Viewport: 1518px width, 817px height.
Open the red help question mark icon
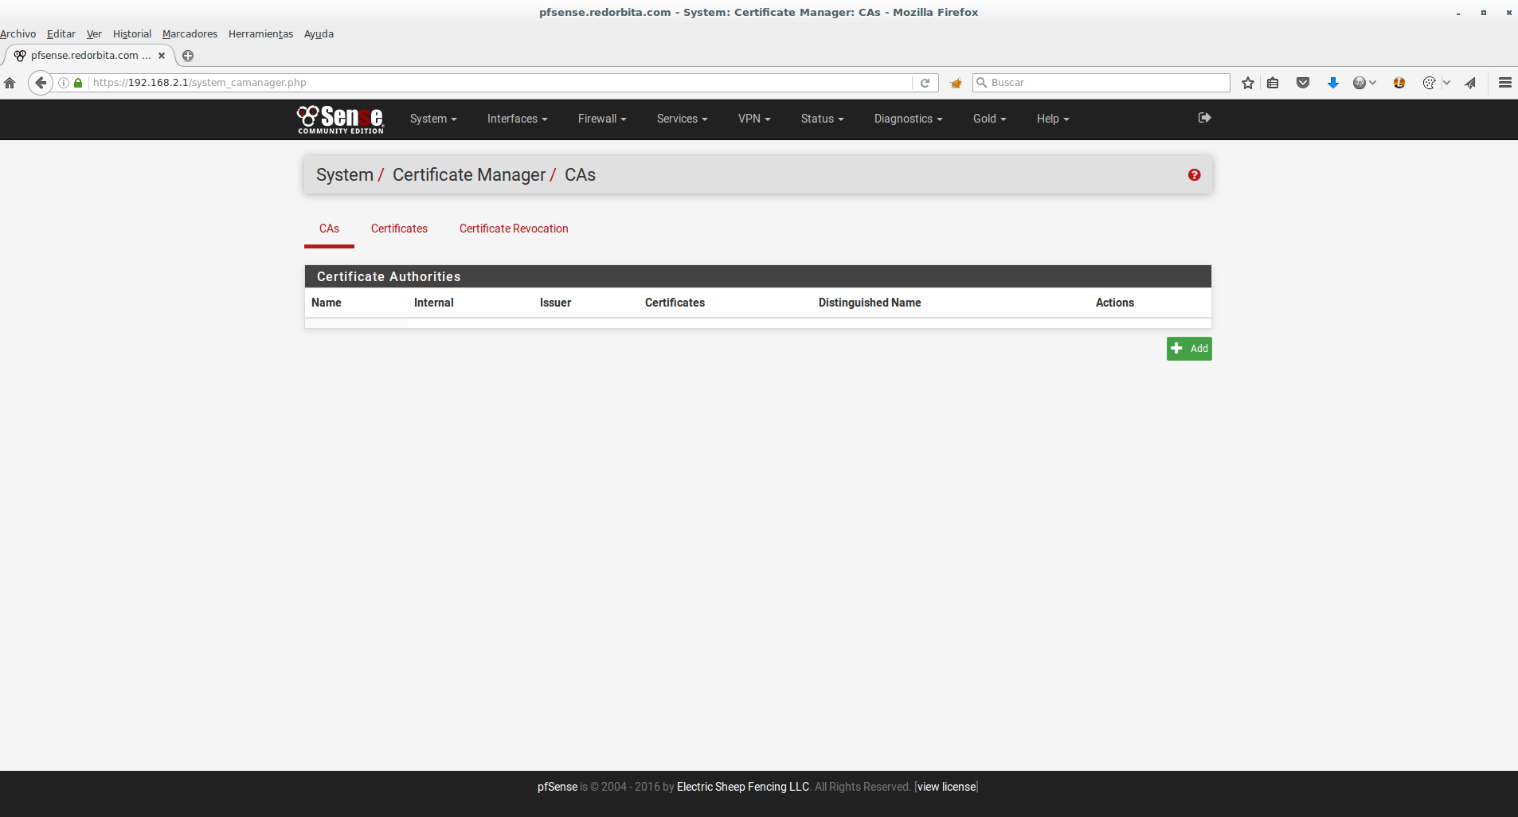(1194, 175)
